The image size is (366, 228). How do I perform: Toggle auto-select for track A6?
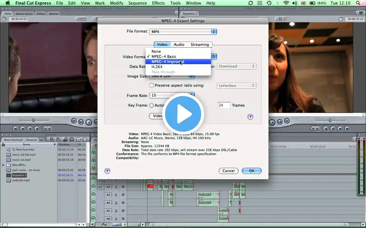pyautogui.click(x=123, y=219)
